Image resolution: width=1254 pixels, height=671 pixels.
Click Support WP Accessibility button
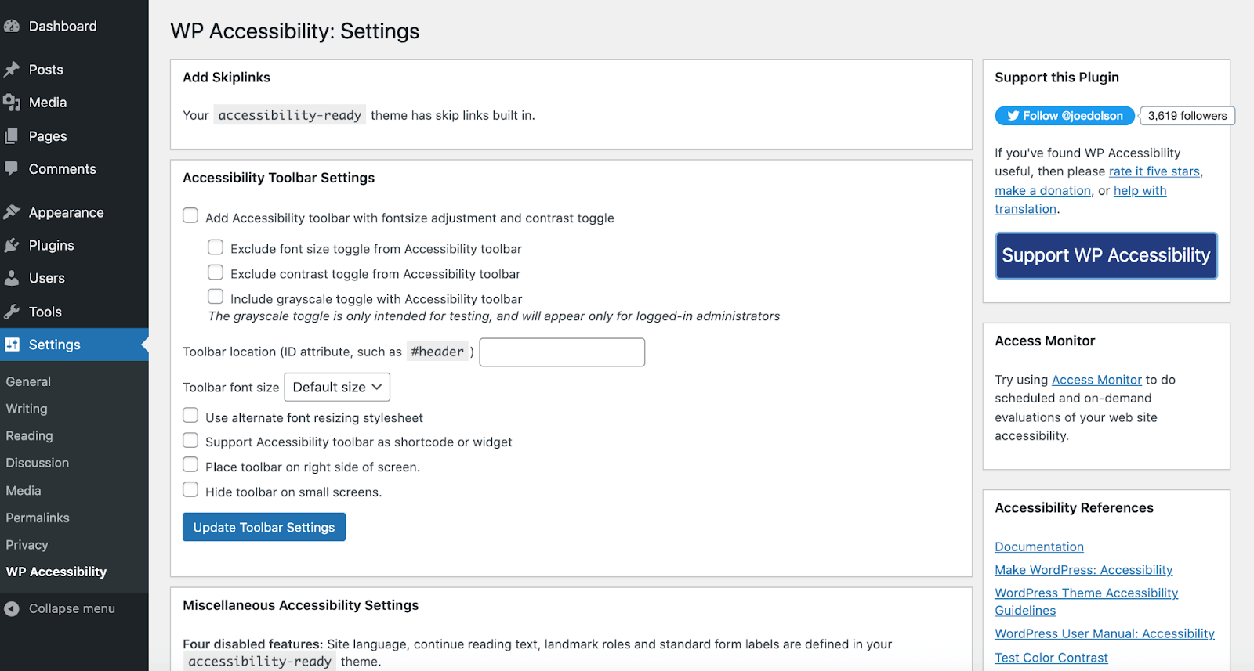tap(1106, 255)
